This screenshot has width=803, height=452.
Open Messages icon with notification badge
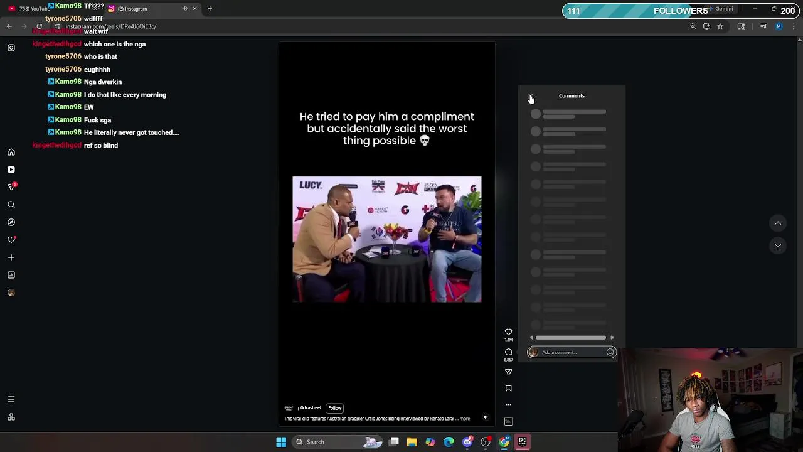(x=11, y=187)
